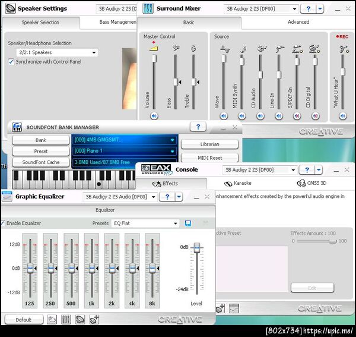Click the plus-marked icon in EAX Console footer
Screen dimensions: 356x337
click(x=220, y=308)
